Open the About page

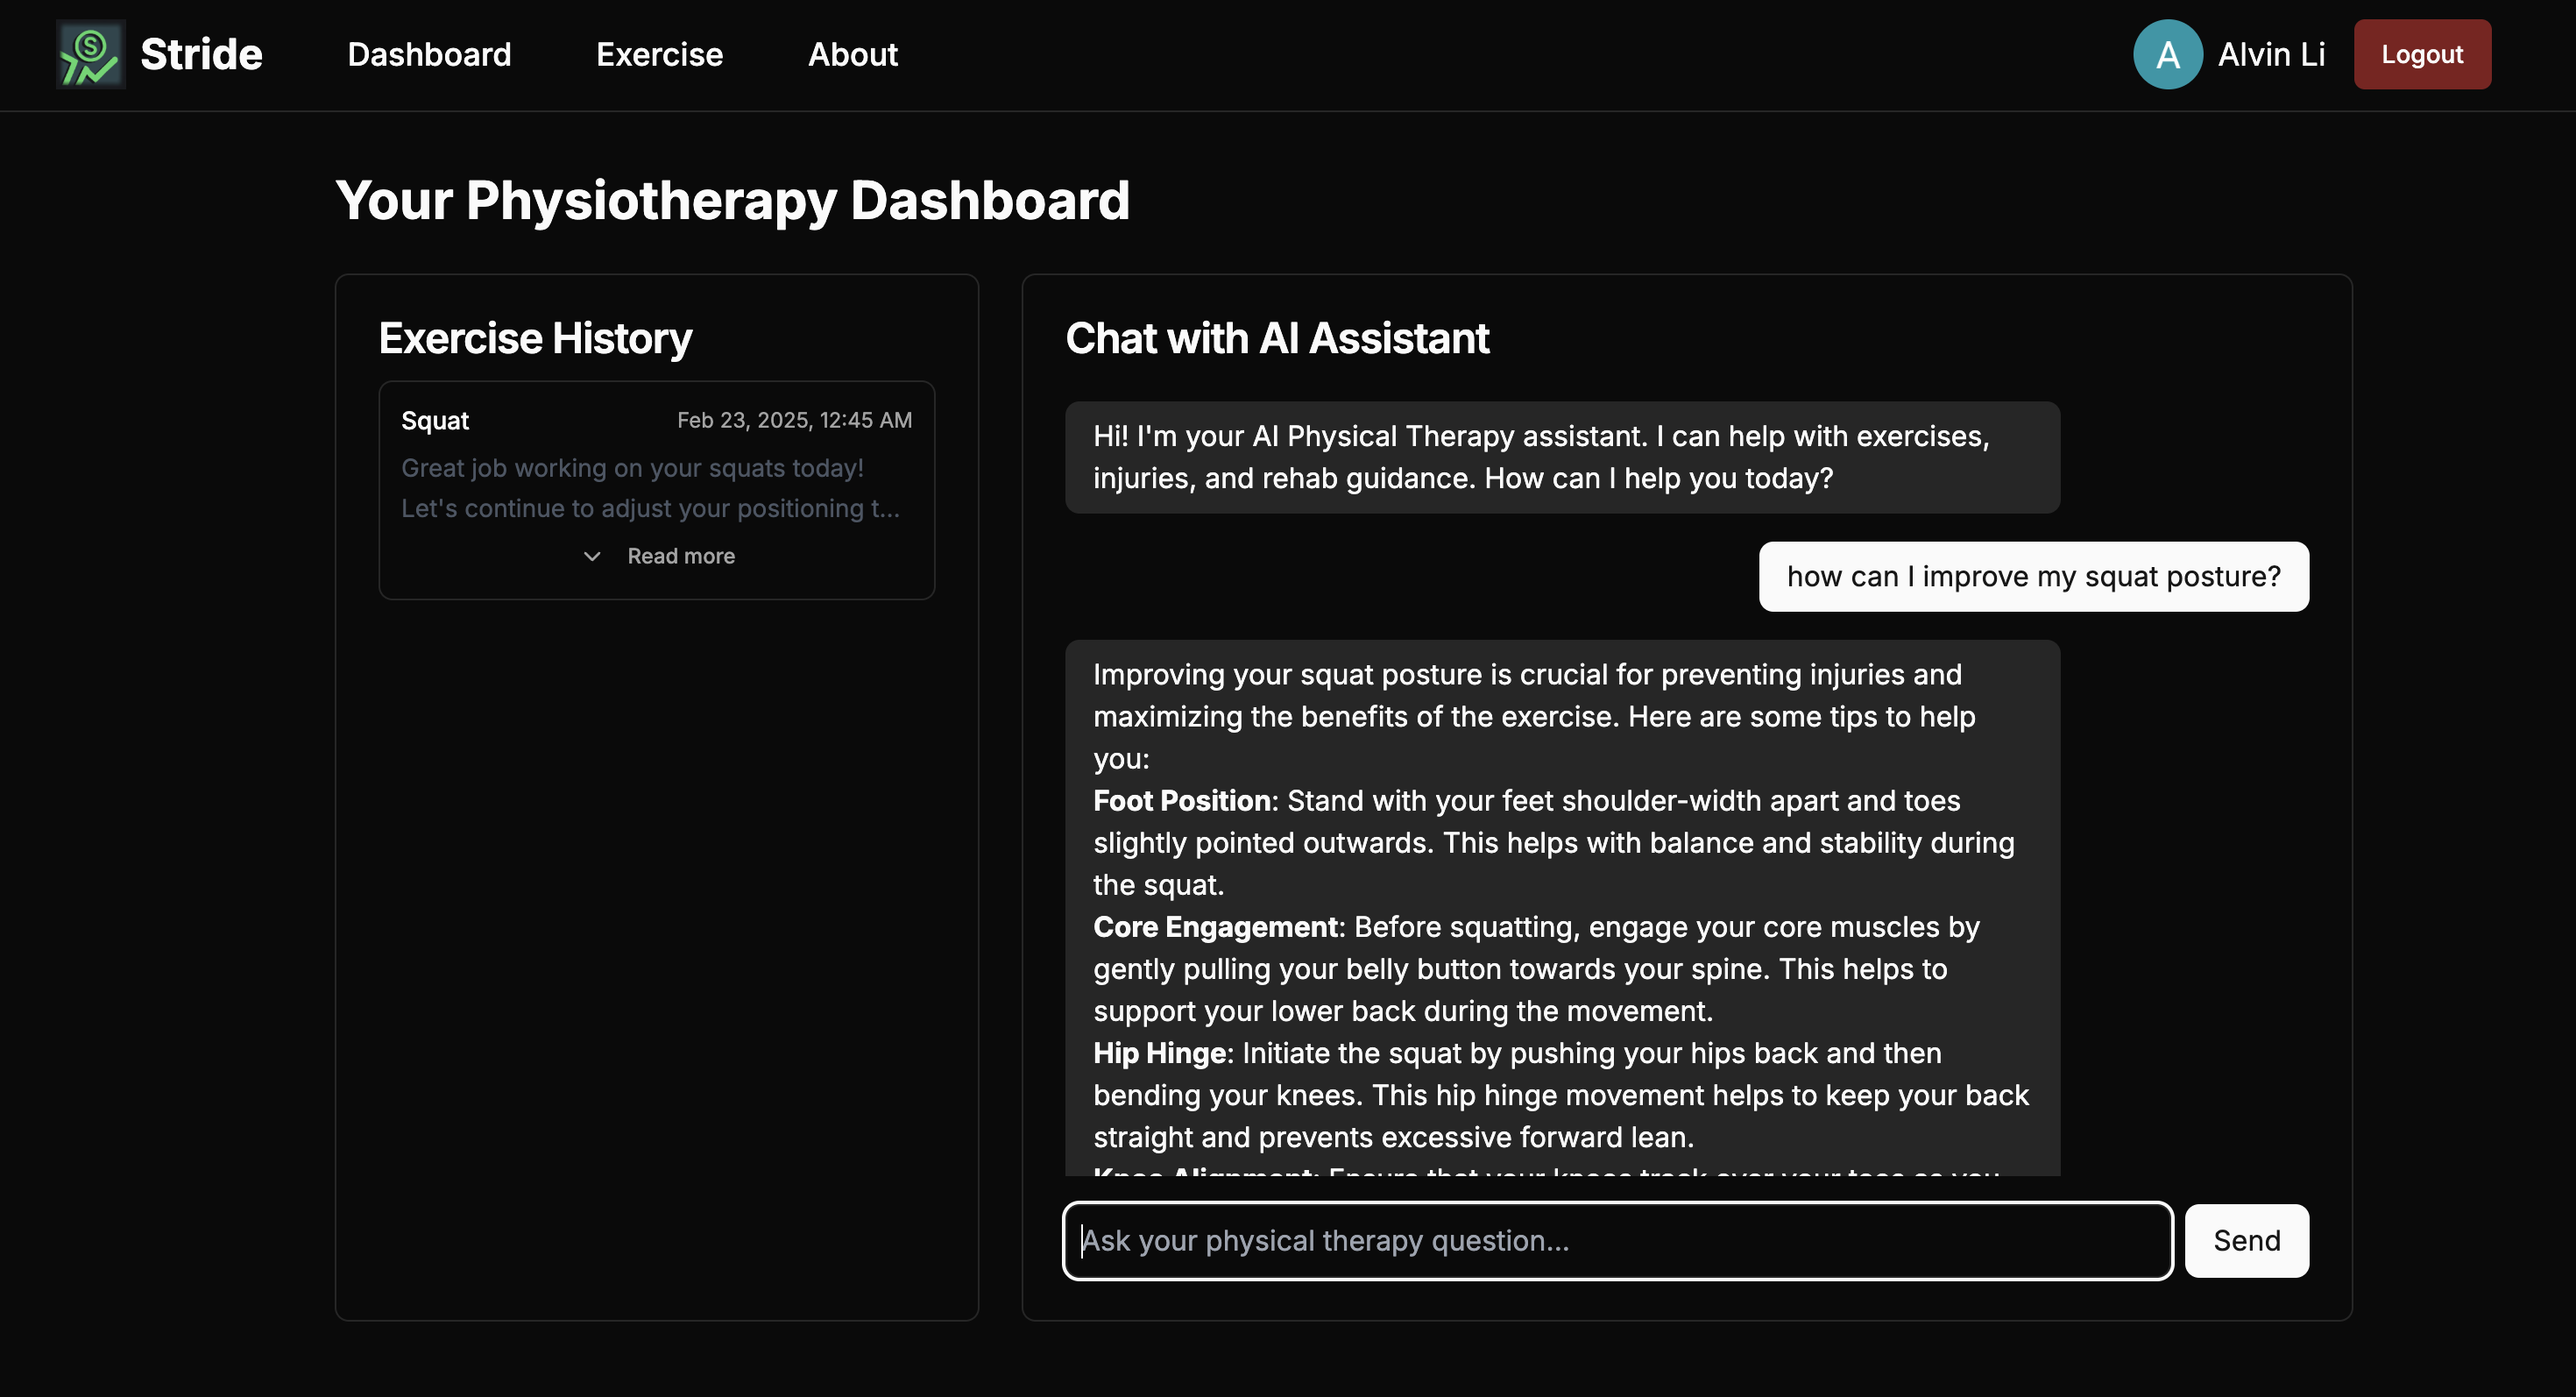[x=852, y=54]
